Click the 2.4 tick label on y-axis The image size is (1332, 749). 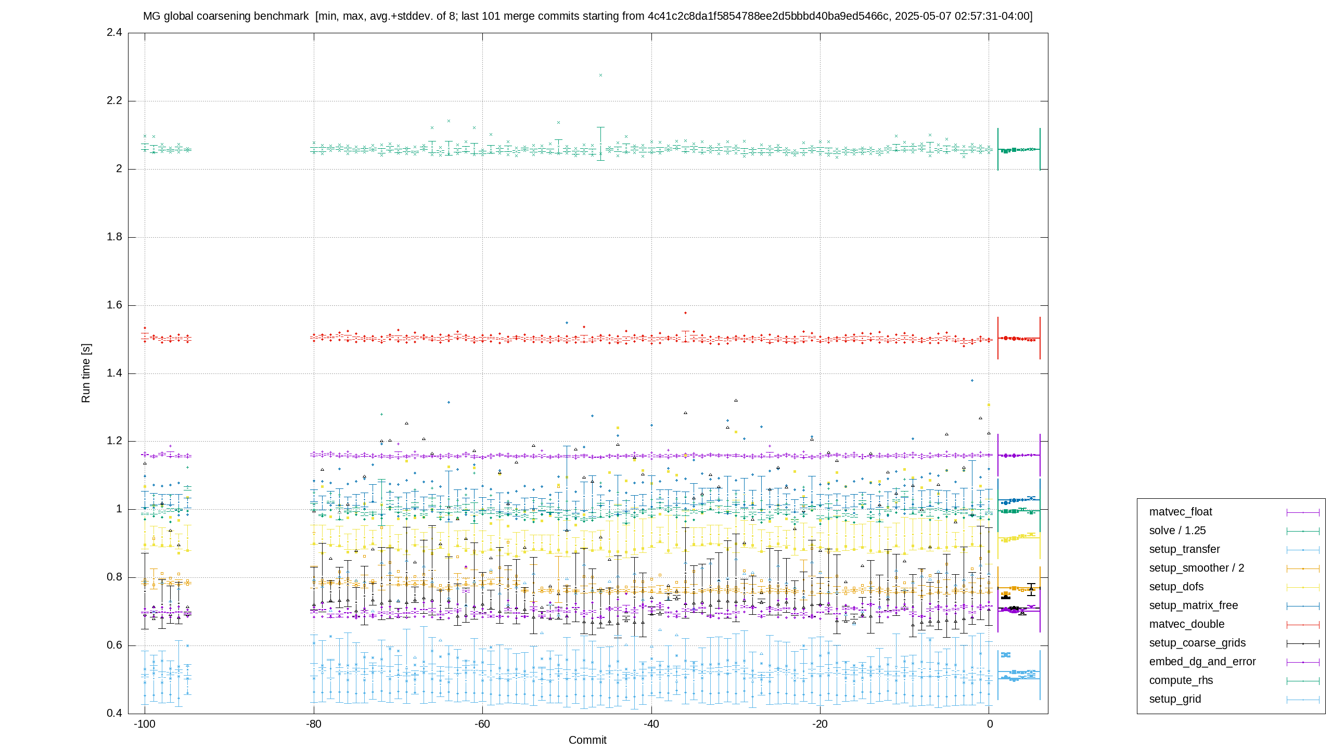(x=114, y=32)
